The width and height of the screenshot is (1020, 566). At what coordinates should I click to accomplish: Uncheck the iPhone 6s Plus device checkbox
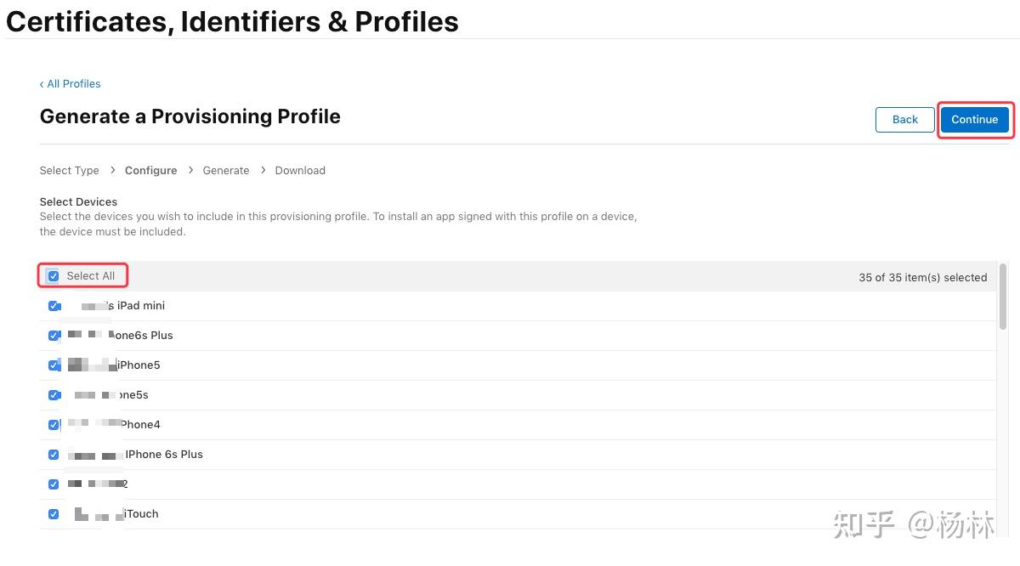54,455
